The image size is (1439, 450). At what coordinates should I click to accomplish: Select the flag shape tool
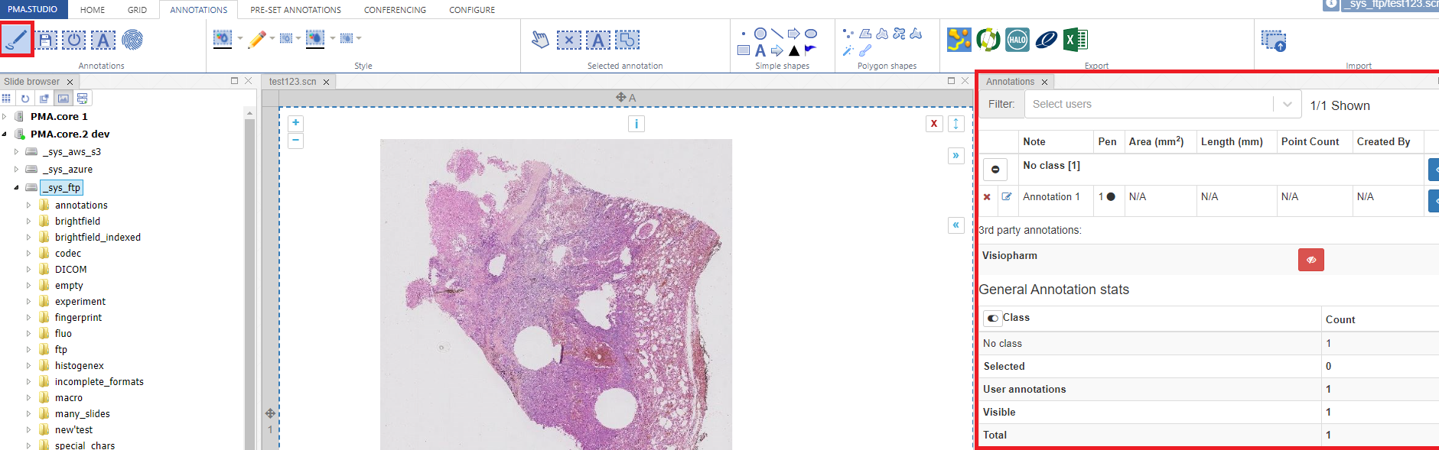coord(810,50)
